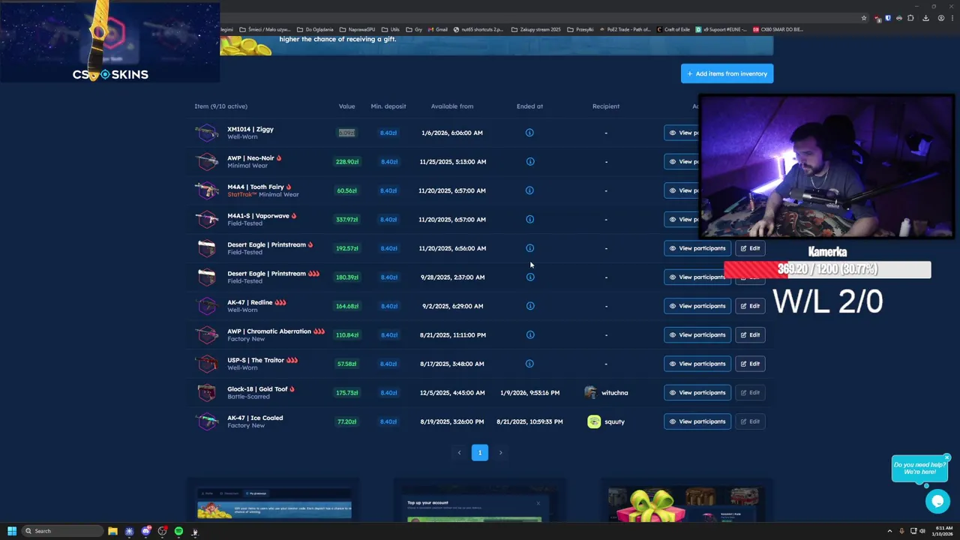
Task: View participants for AK-47 Redline
Action: (x=697, y=306)
